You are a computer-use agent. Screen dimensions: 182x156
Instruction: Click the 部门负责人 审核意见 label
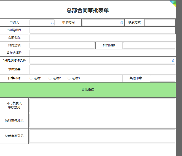(x=14, y=105)
